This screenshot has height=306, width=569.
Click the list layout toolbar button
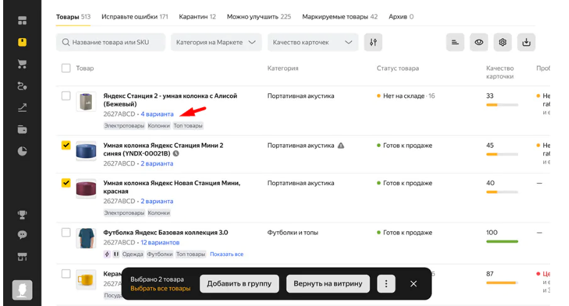pyautogui.click(x=455, y=42)
